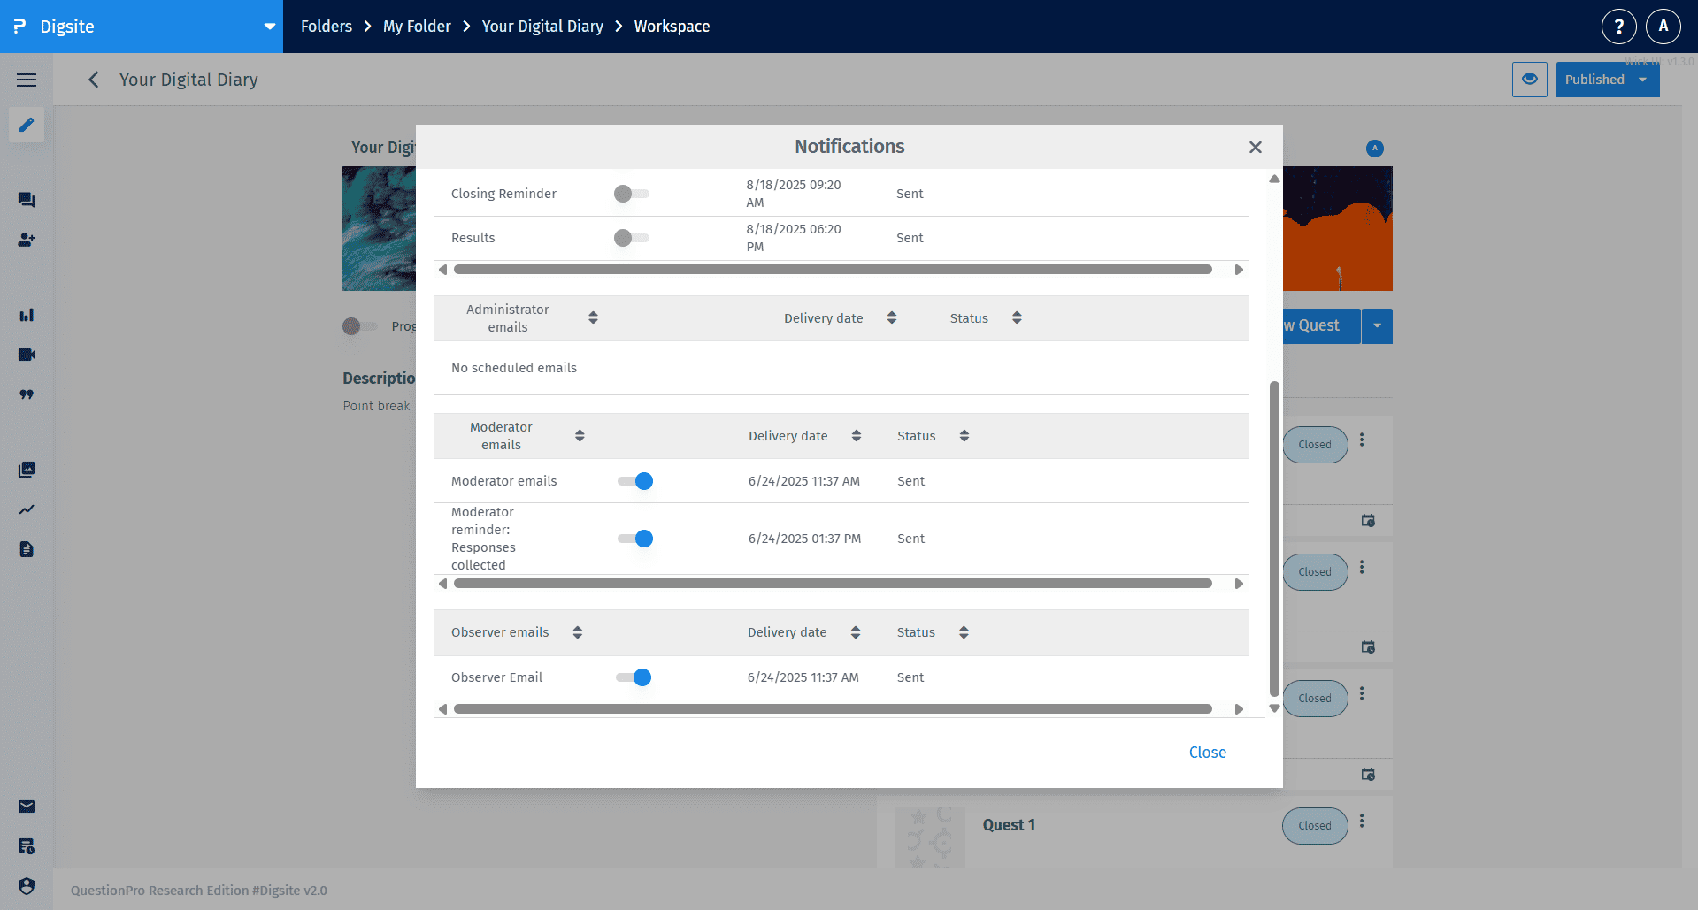Disable the Moderator emails toggle

635,481
